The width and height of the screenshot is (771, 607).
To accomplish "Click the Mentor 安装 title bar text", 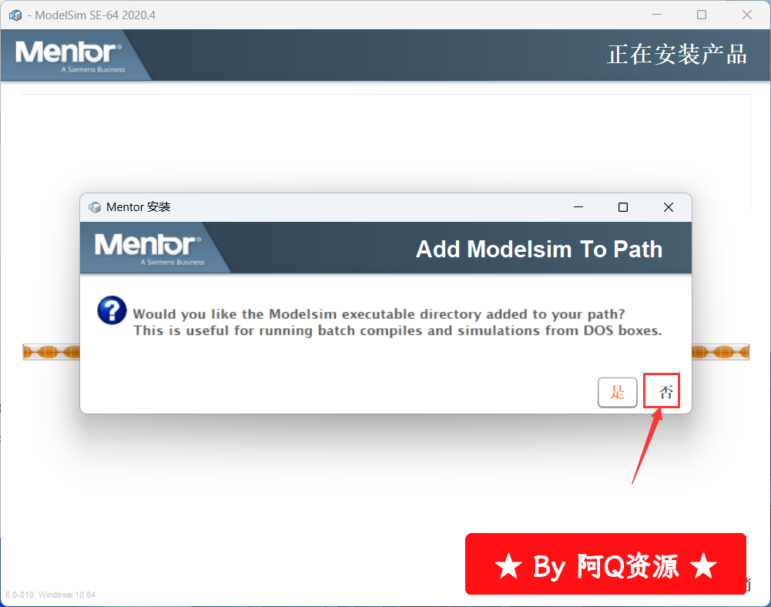I will (x=138, y=207).
